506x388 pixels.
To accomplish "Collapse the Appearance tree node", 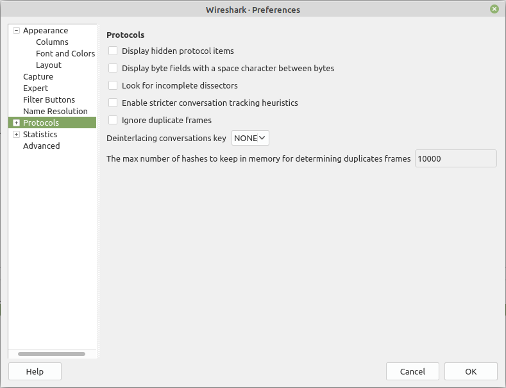I will [x=17, y=31].
